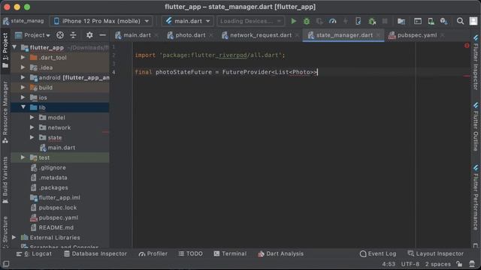Attach debugger to Android process icon

[372, 21]
